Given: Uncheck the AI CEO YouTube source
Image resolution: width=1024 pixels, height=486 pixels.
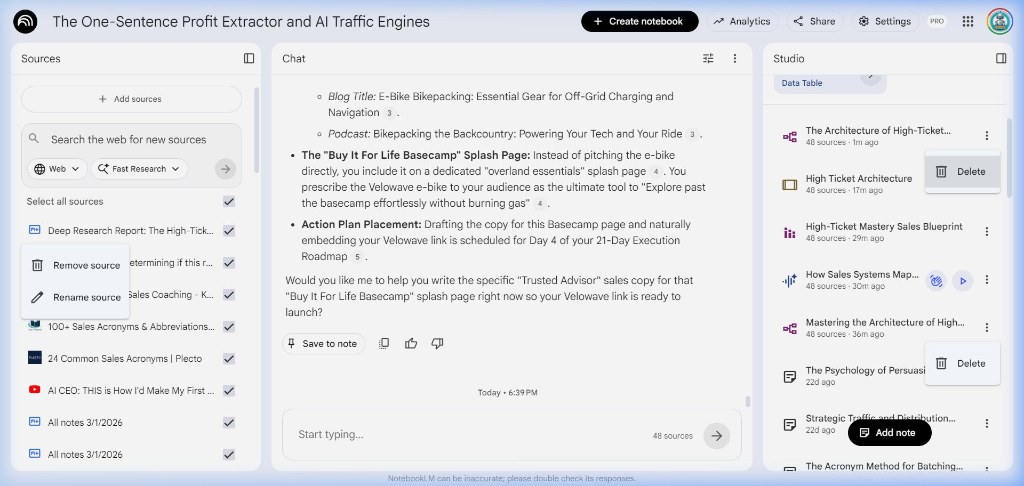Looking at the screenshot, I should click(x=229, y=391).
